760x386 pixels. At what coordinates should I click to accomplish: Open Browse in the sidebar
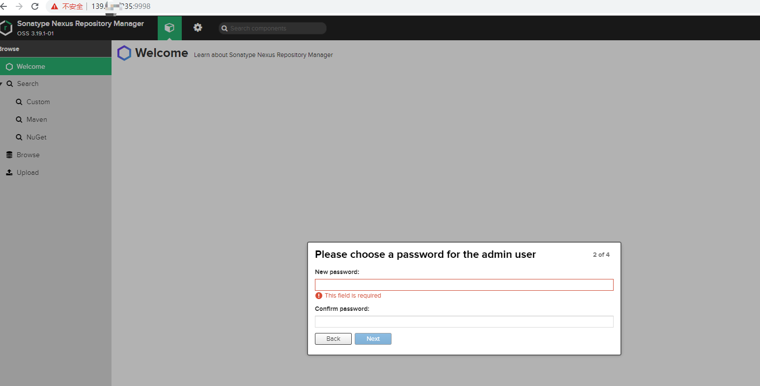click(x=28, y=155)
